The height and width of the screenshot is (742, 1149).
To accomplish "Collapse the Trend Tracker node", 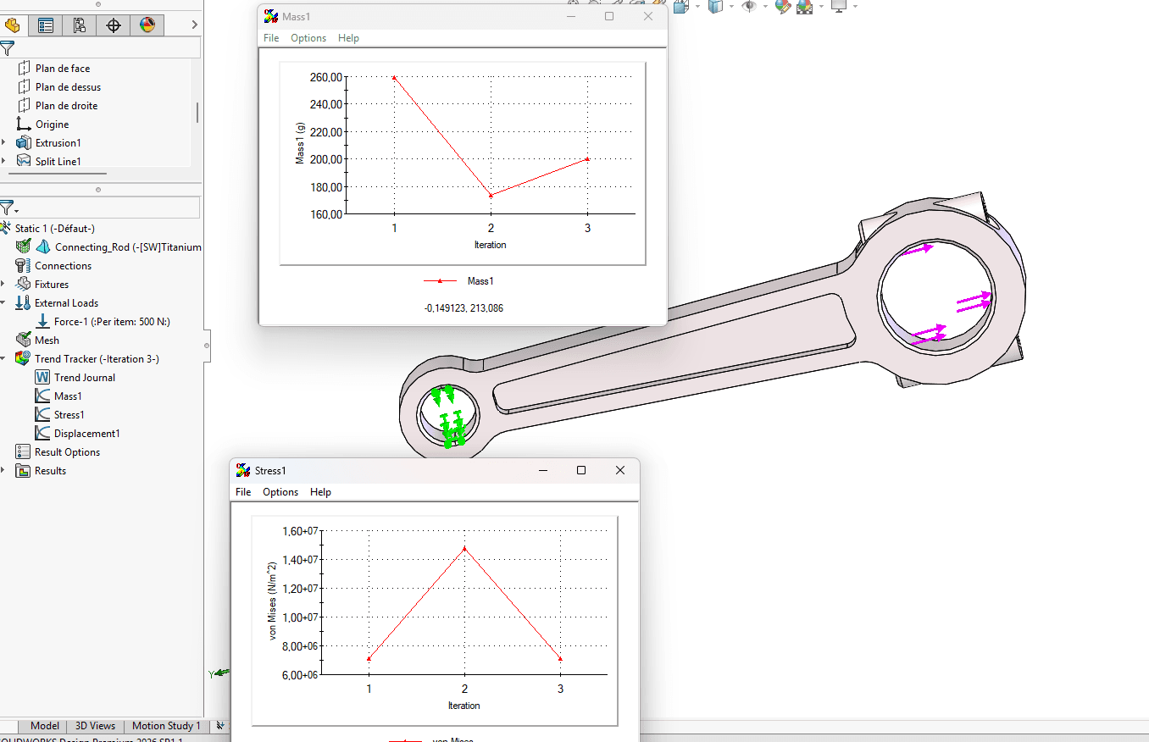I will [x=4, y=359].
